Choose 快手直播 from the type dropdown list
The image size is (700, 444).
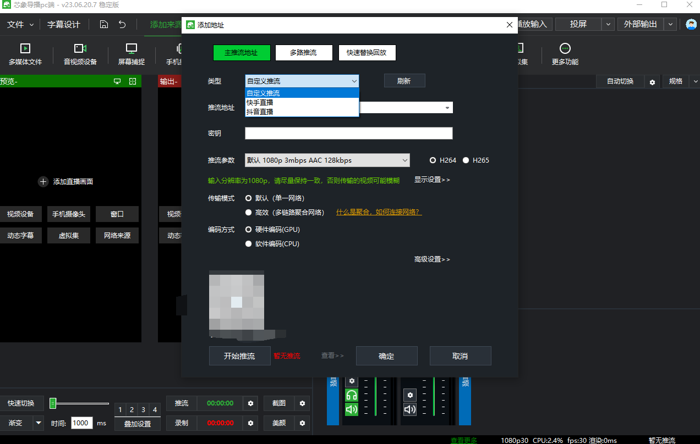click(260, 103)
